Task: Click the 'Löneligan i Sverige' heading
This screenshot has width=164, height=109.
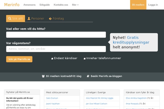Action: tap(96, 92)
